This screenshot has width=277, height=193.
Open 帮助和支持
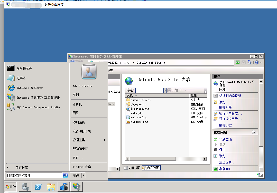point(80,149)
